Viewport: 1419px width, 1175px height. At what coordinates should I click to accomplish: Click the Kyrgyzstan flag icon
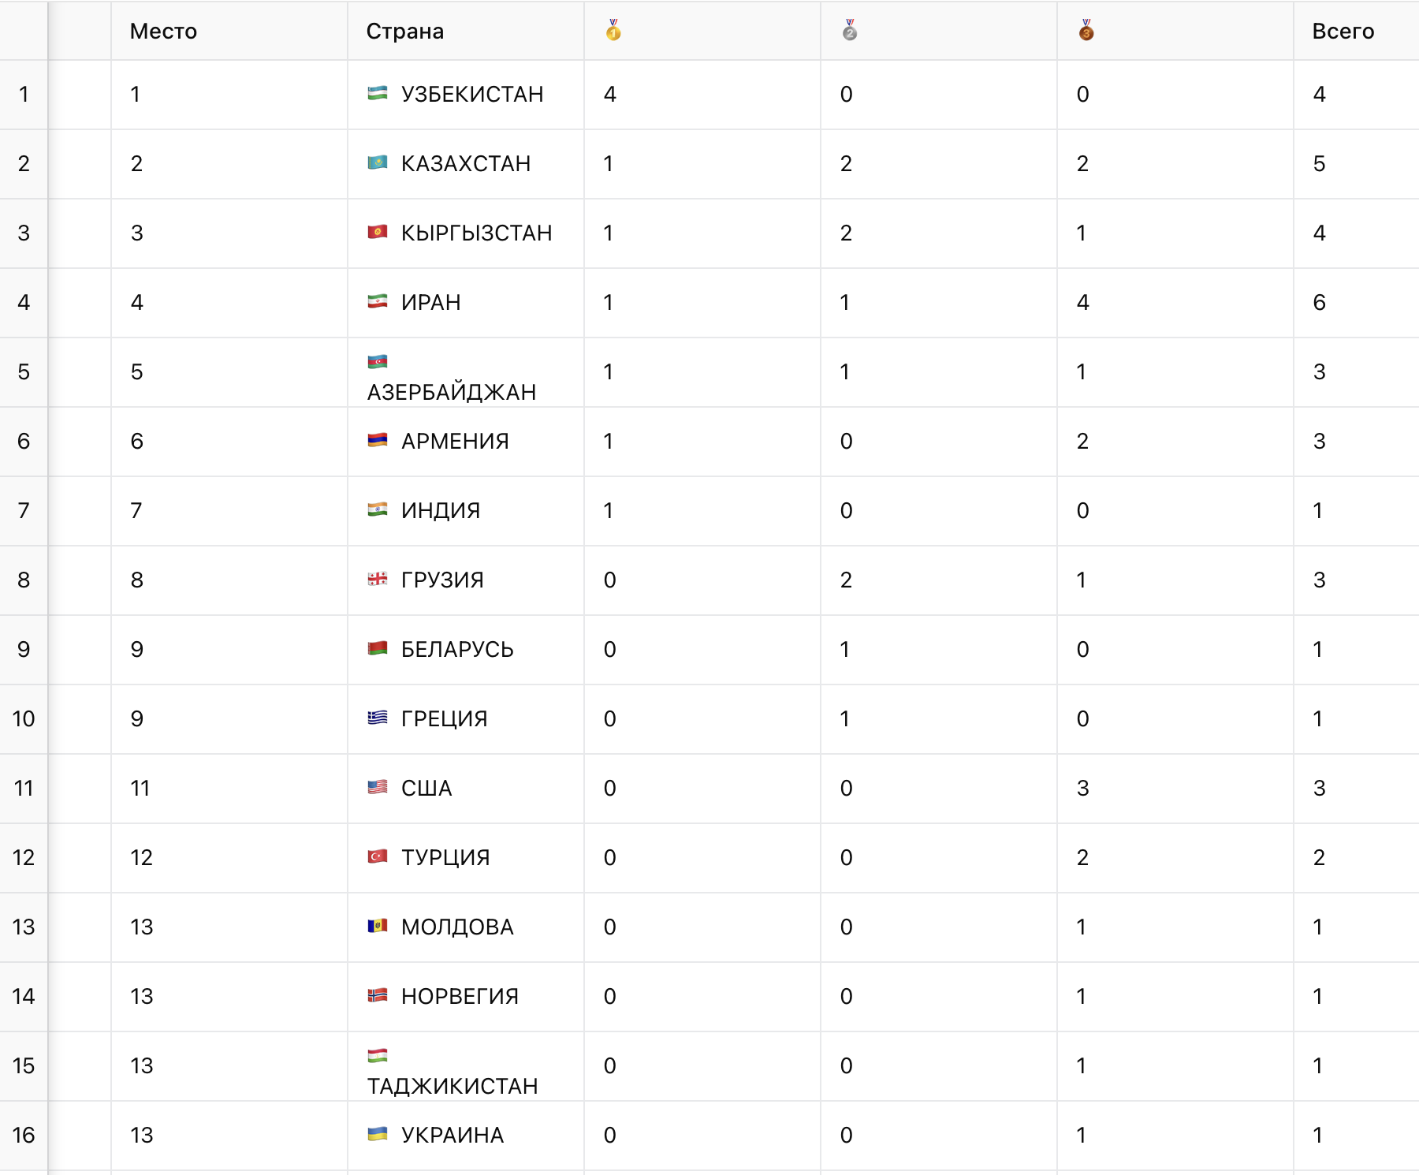tap(378, 232)
